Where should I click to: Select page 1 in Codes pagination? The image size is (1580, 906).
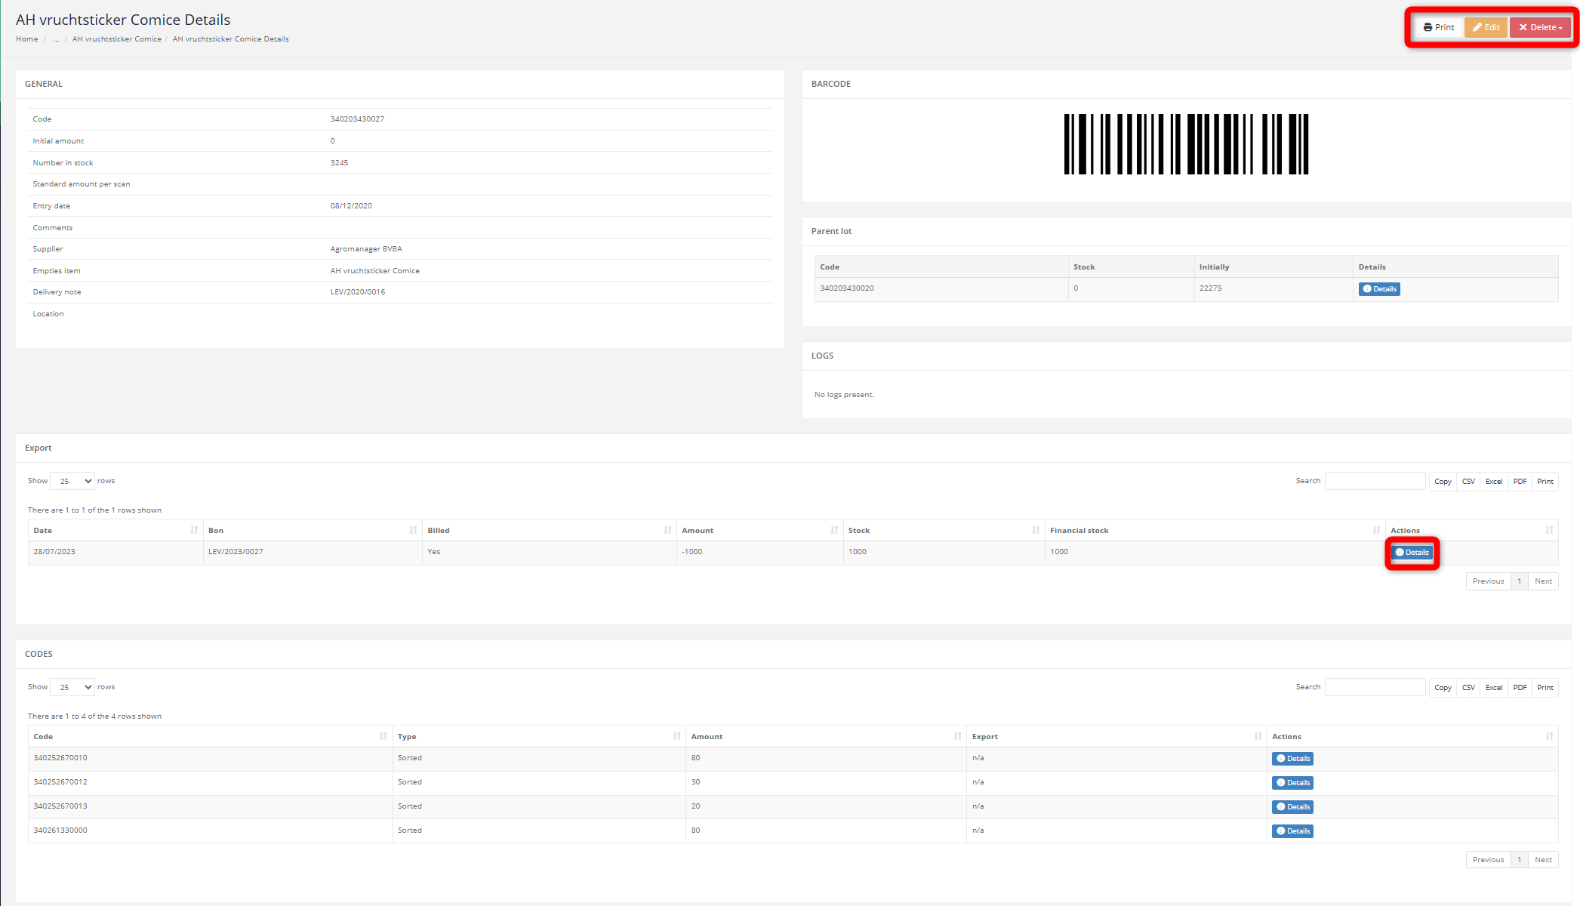coord(1519,860)
